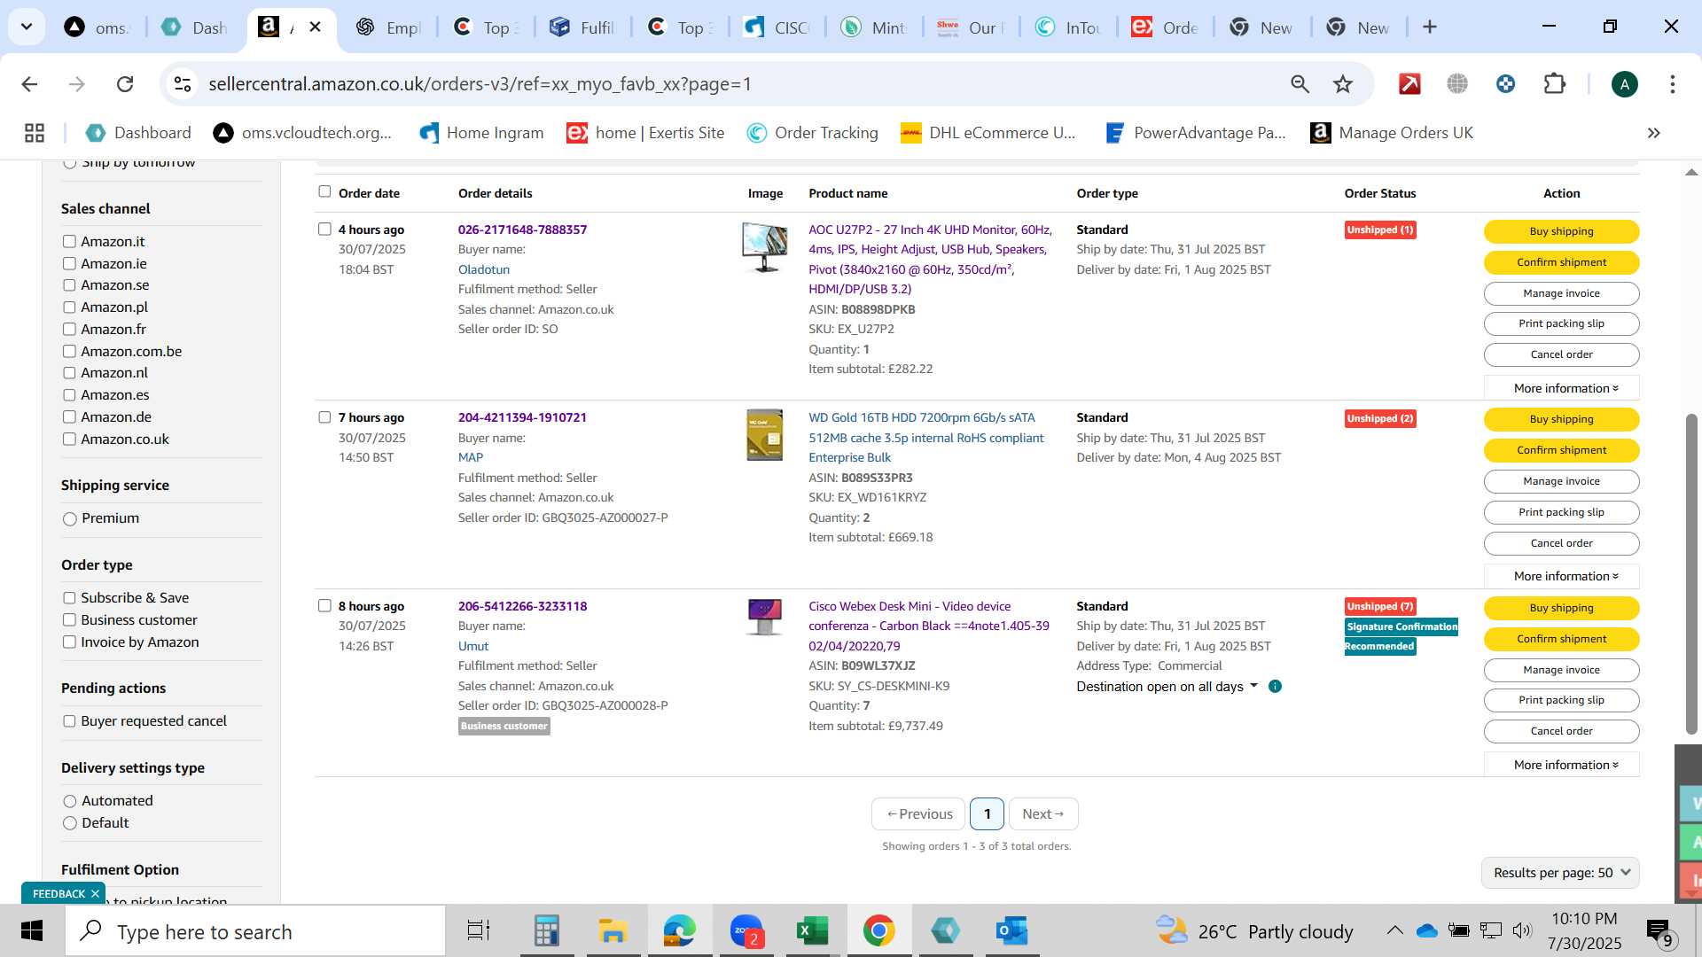Click the info icon beside Destination open on all days
The height and width of the screenshot is (957, 1702).
1275,687
